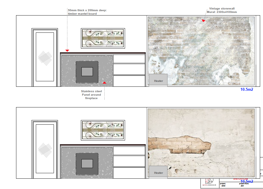Click the lower fireplace firebox center

click(87, 163)
